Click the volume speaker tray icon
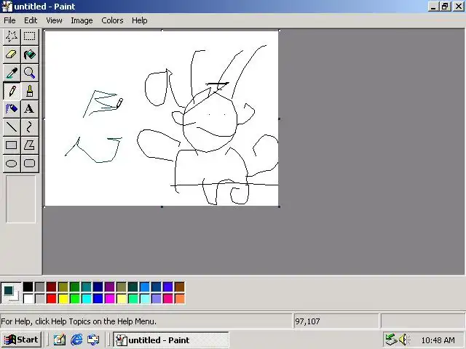This screenshot has width=466, height=349. [x=403, y=340]
